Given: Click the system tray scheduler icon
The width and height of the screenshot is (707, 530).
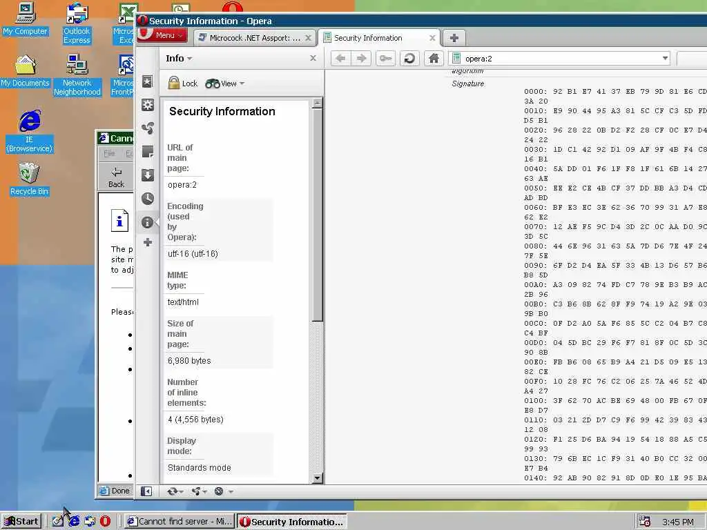Looking at the screenshot, I should coord(644,522).
